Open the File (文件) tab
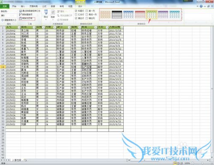This screenshot has width=214, height=165. click(x=5, y=6)
